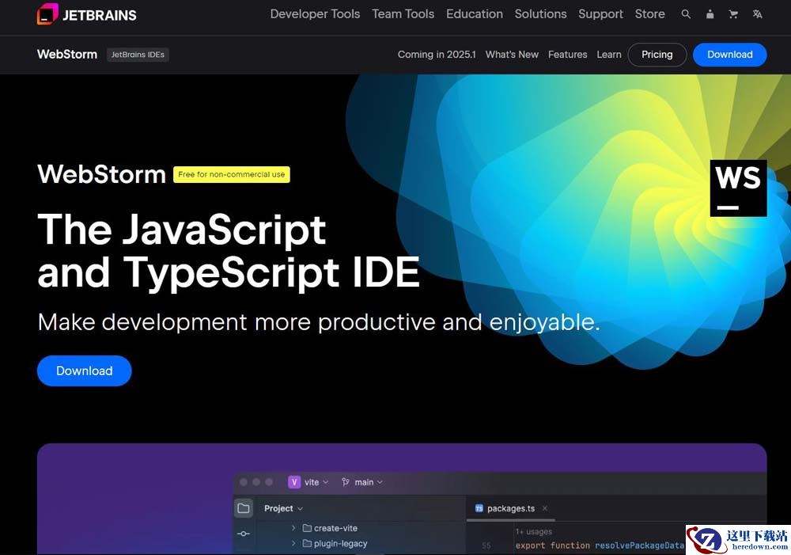This screenshot has height=555, width=791.
Task: Click the Free for non-commercial use badge
Action: point(232,174)
